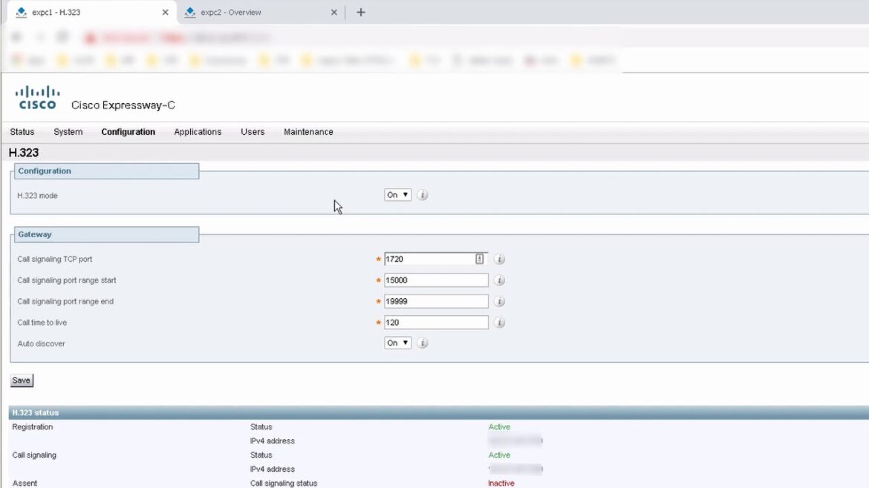
Task: Open the Maintenance menu
Action: tap(308, 132)
